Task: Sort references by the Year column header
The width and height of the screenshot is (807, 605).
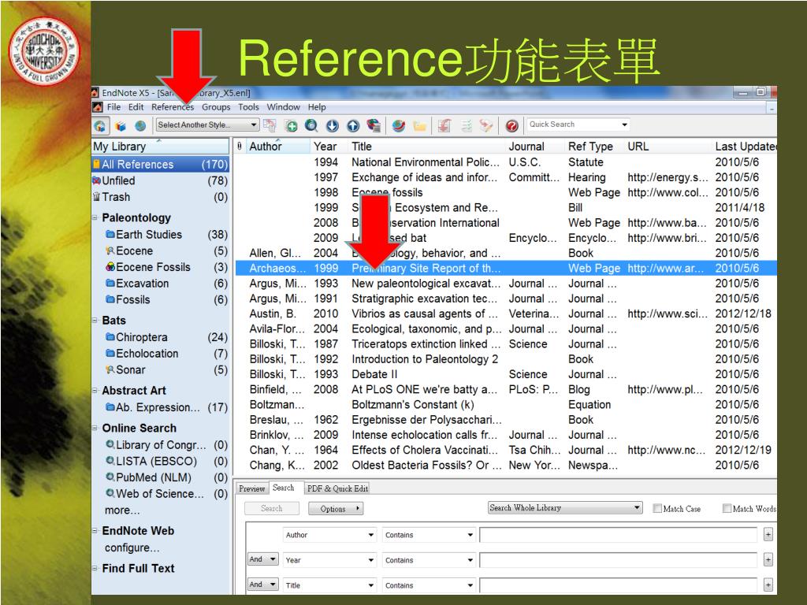Action: click(325, 147)
